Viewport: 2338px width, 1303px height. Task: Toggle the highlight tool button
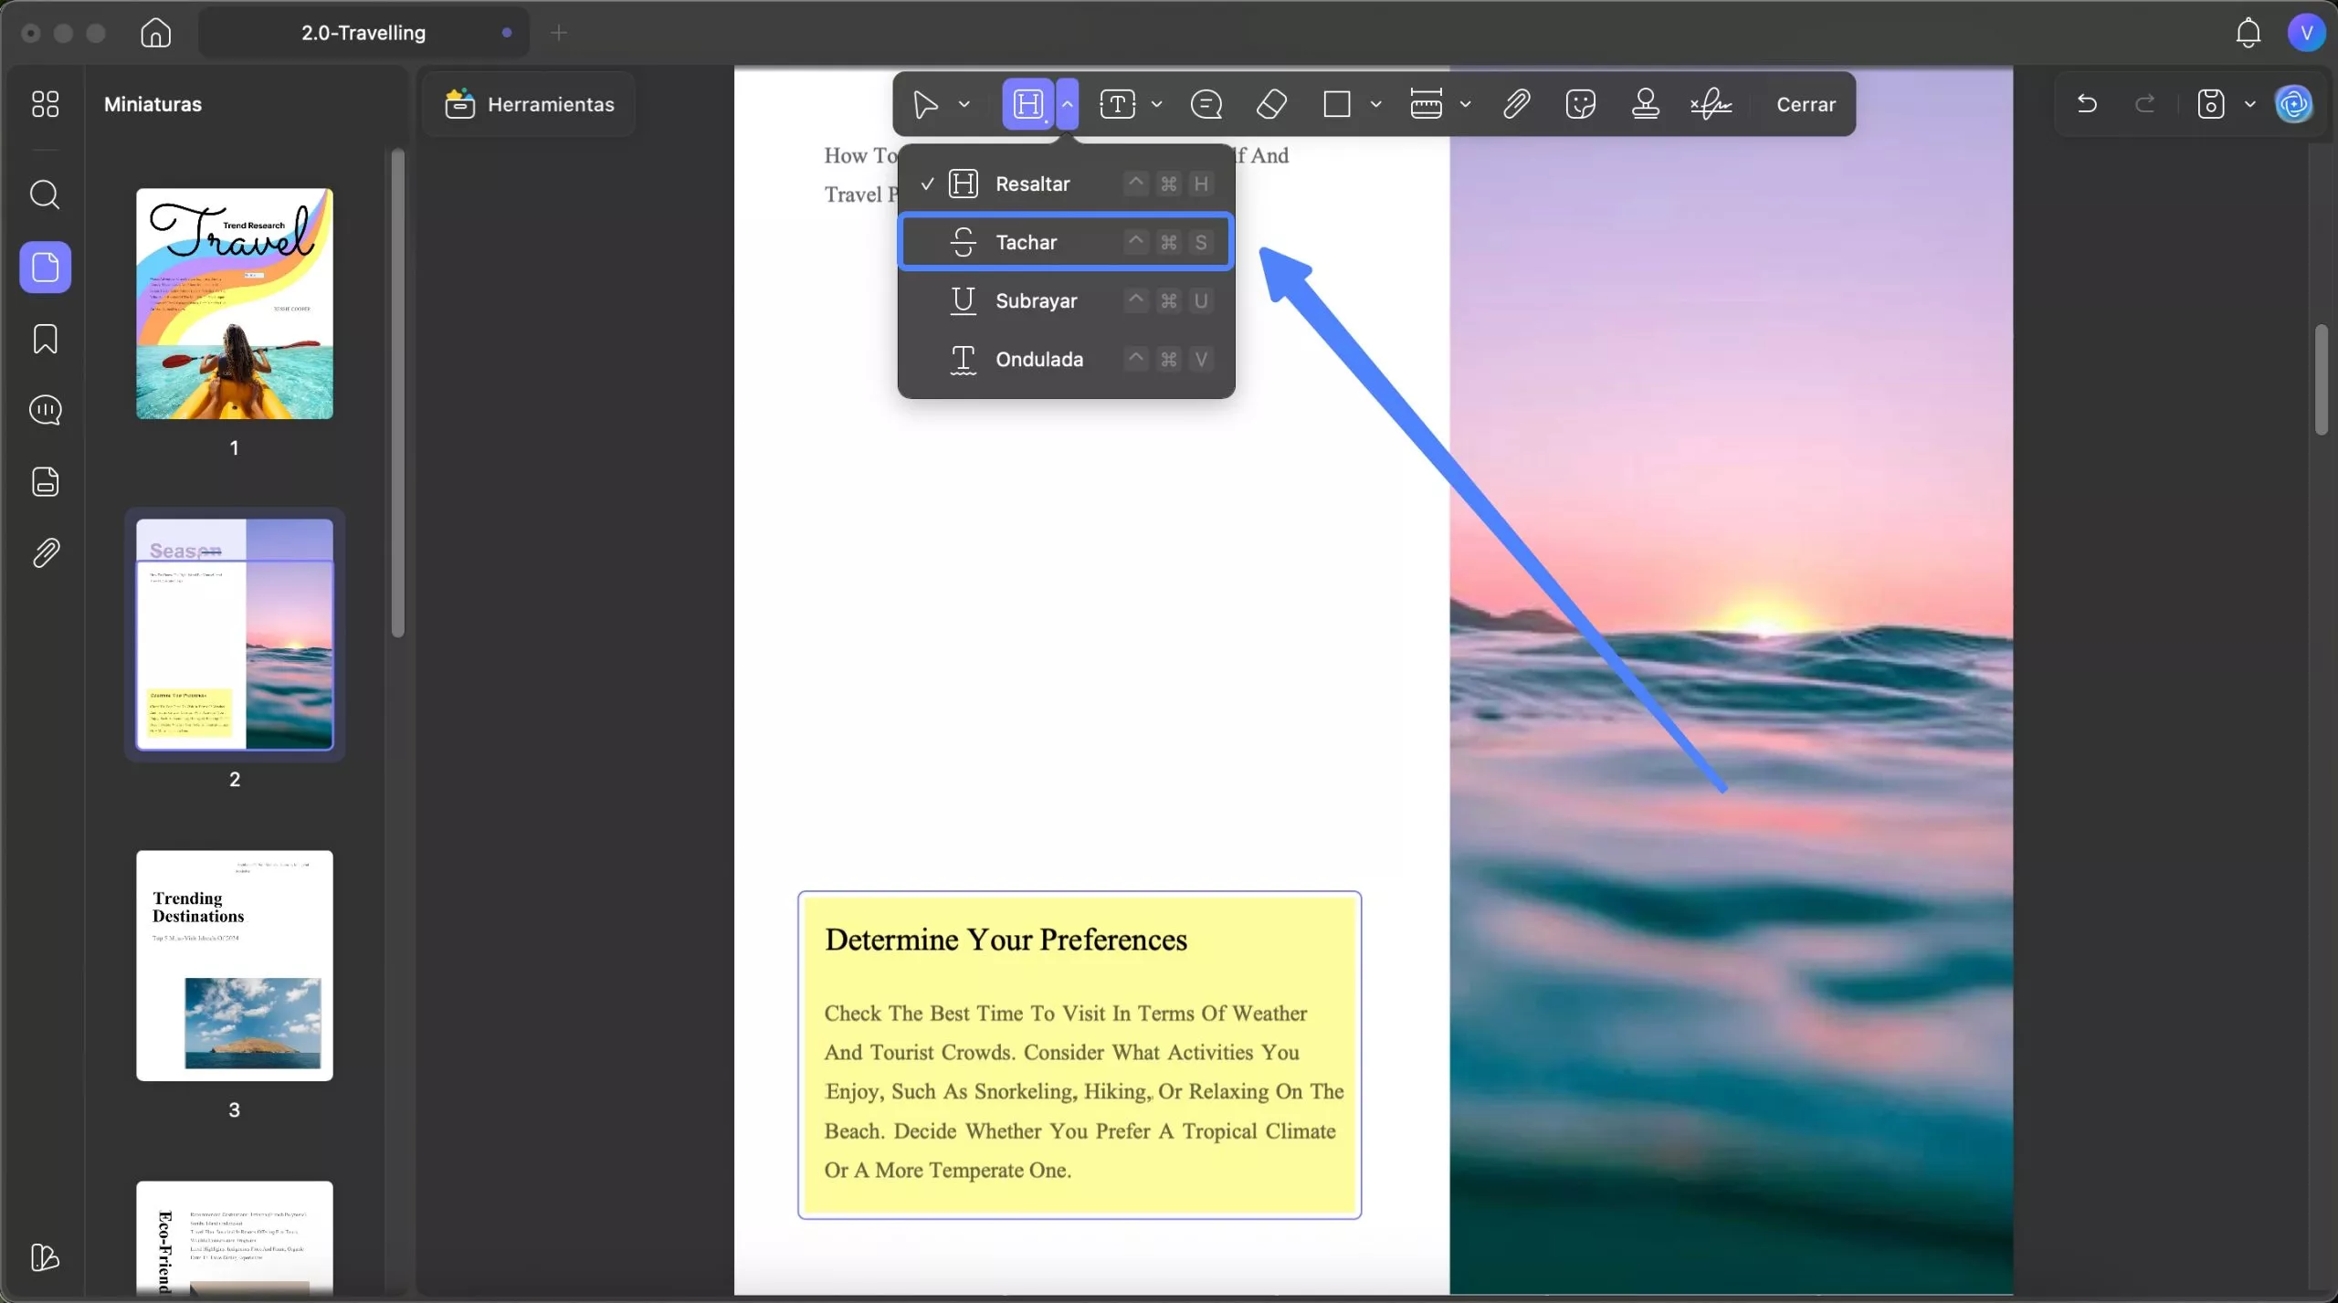(1028, 104)
